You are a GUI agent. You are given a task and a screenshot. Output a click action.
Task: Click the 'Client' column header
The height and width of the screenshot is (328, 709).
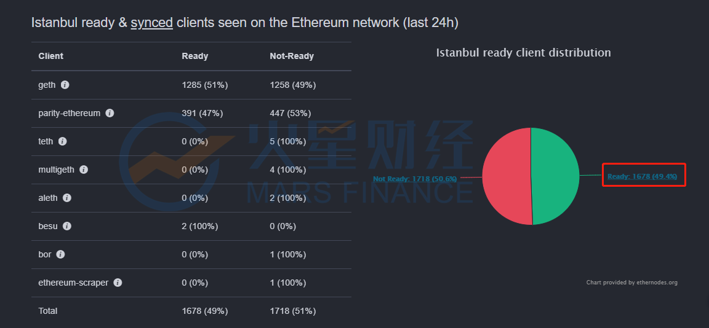coord(50,57)
